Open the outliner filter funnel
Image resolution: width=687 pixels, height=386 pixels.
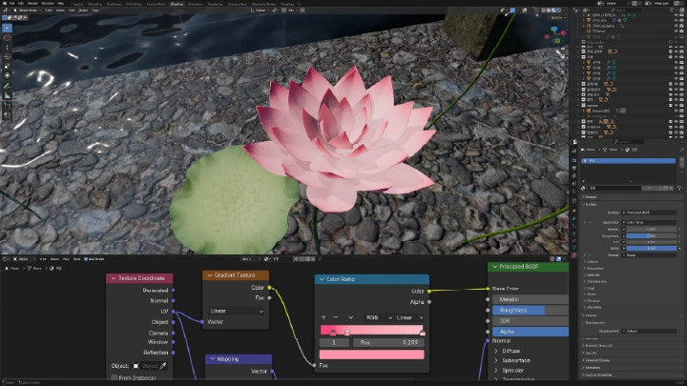pos(672,10)
